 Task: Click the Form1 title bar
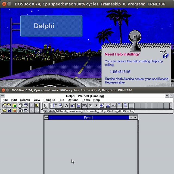[89, 117]
